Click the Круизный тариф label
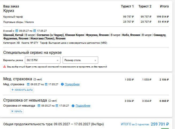175x129 pixels. click(x=13, y=17)
